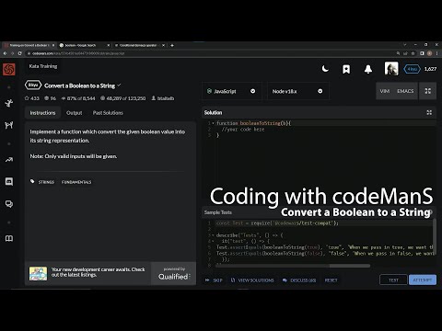Open the DISCUSS link
442x331 pixels.
click(x=299, y=280)
